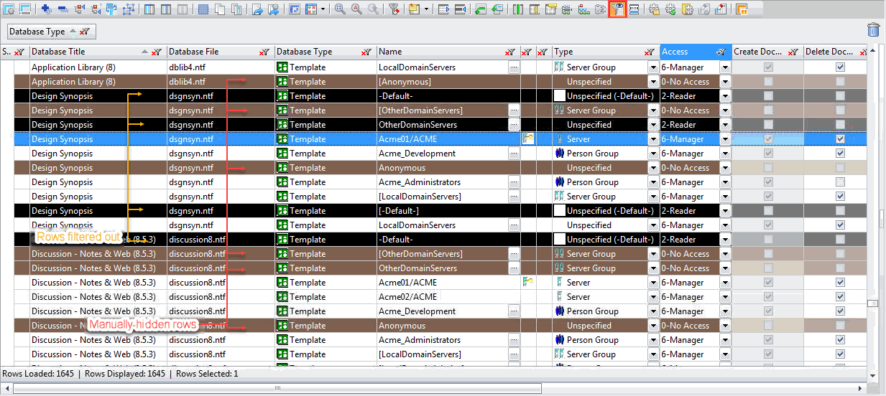Uncheck Delete Documents for Acme02/ACME row

click(x=840, y=297)
